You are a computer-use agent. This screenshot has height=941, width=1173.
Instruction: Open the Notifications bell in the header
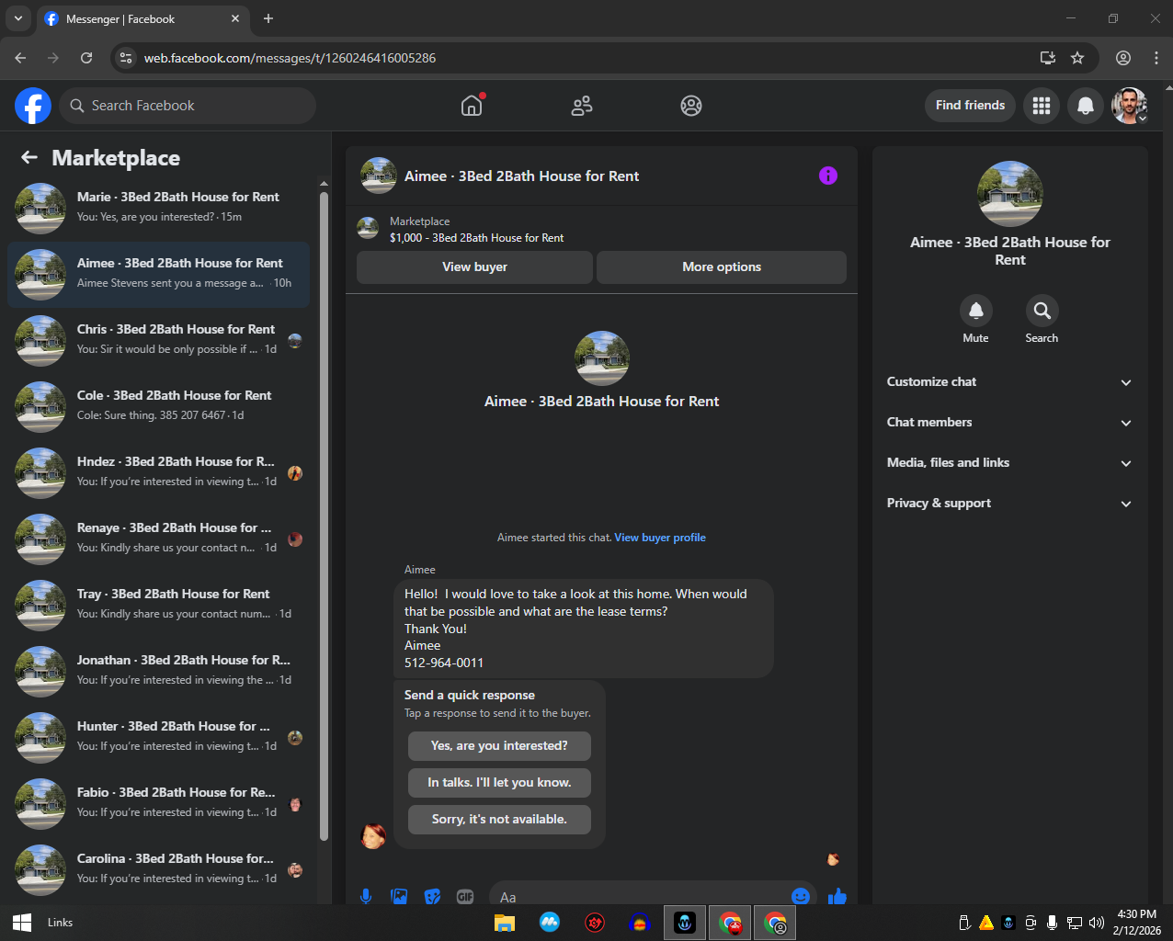tap(1086, 106)
